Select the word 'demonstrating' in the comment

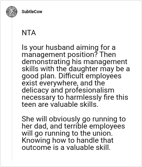(46, 62)
